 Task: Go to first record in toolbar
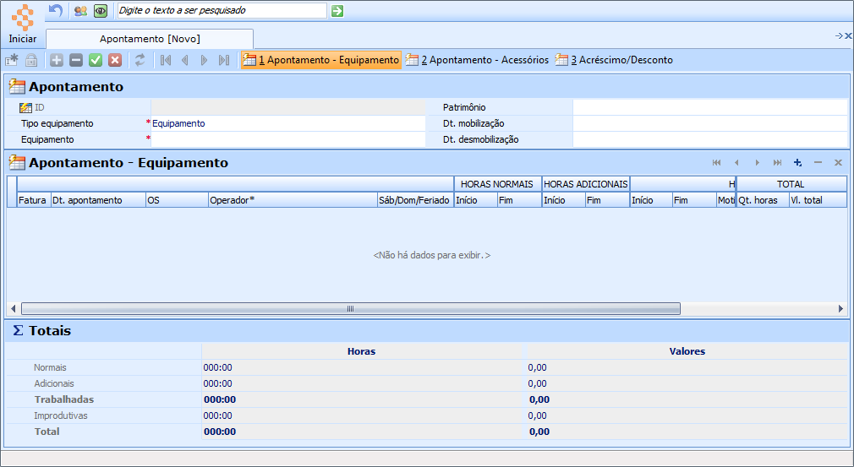pyautogui.click(x=166, y=60)
